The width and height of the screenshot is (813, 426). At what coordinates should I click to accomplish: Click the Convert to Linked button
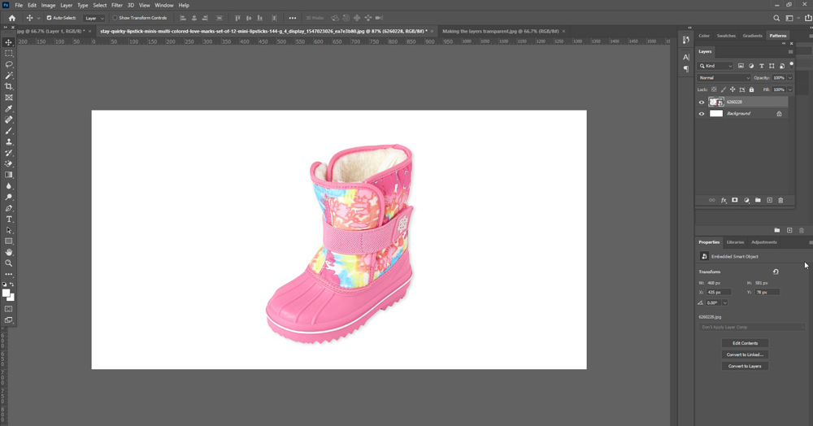click(x=745, y=354)
